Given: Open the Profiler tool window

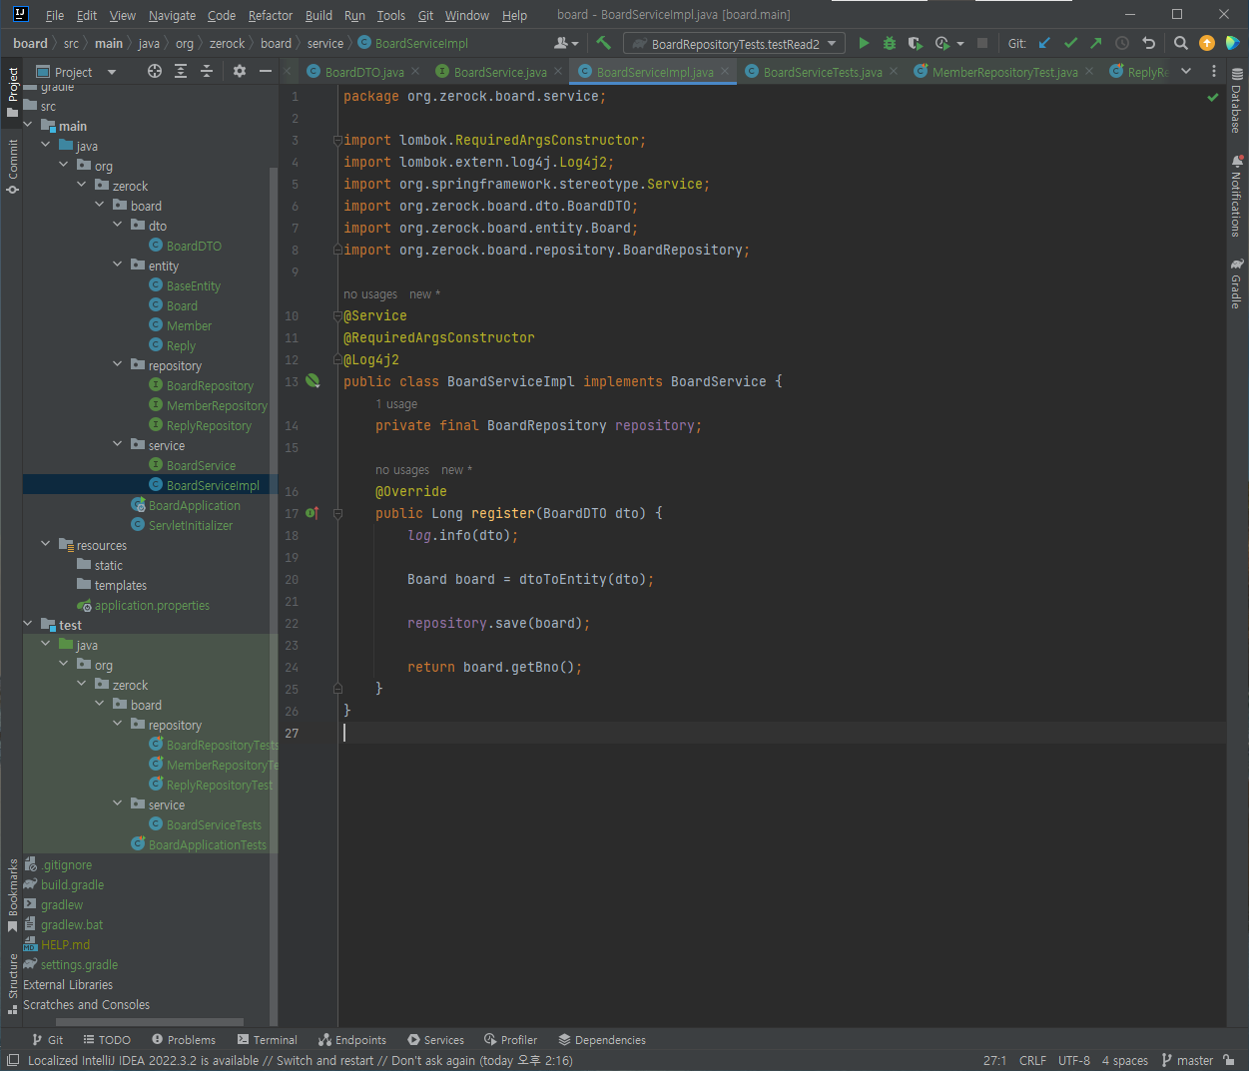Looking at the screenshot, I should pos(511,1039).
